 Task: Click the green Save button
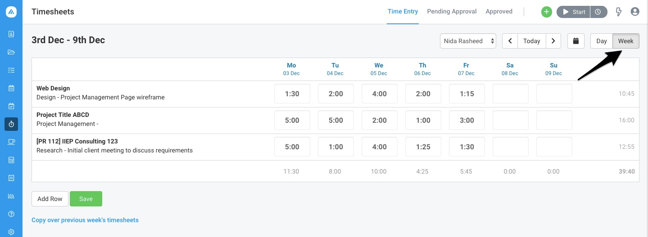(86, 199)
